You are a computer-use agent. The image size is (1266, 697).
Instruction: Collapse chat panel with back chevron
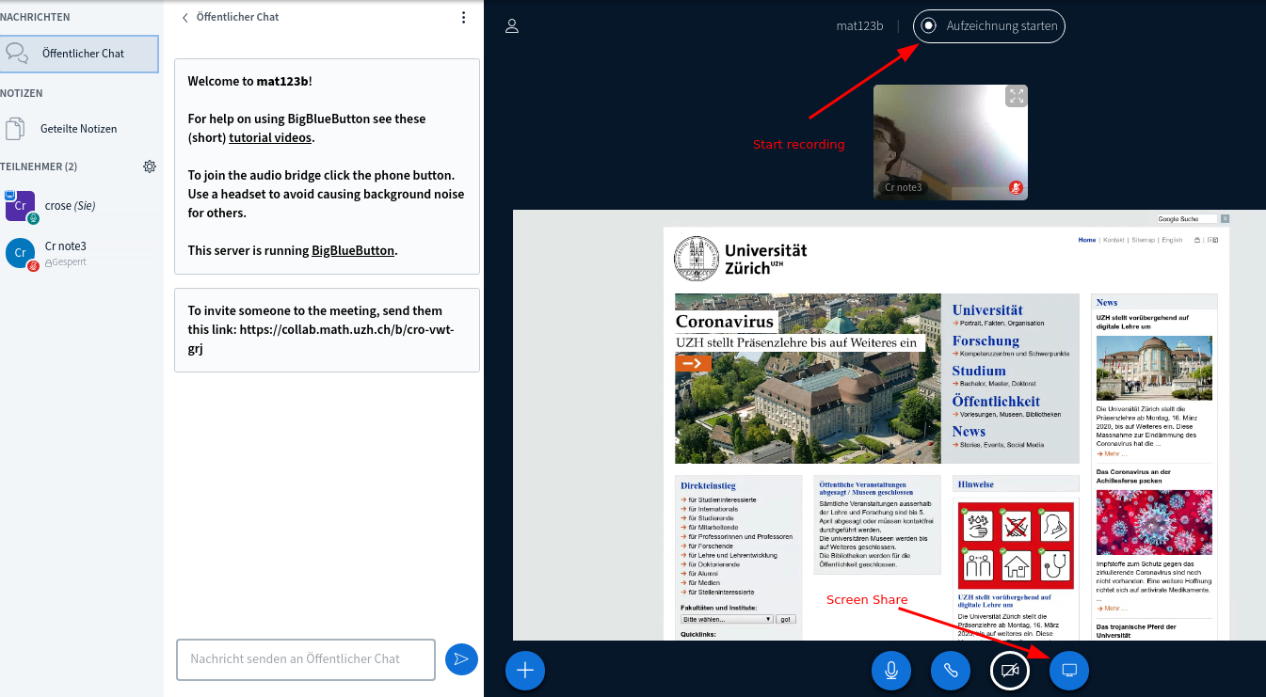coord(185,17)
